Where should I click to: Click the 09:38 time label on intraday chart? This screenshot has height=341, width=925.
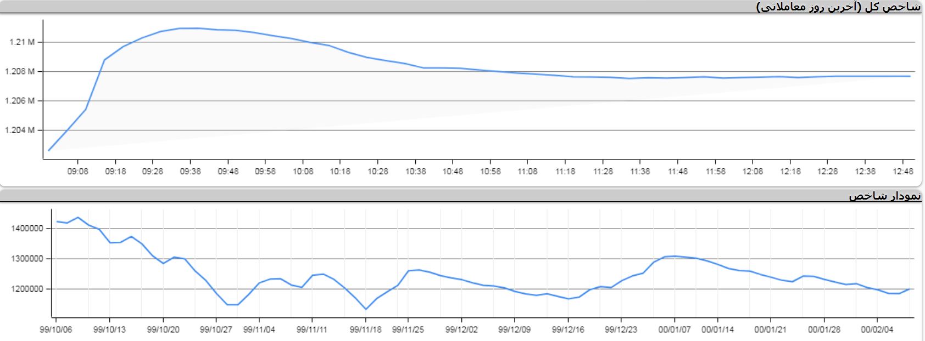pyautogui.click(x=190, y=171)
